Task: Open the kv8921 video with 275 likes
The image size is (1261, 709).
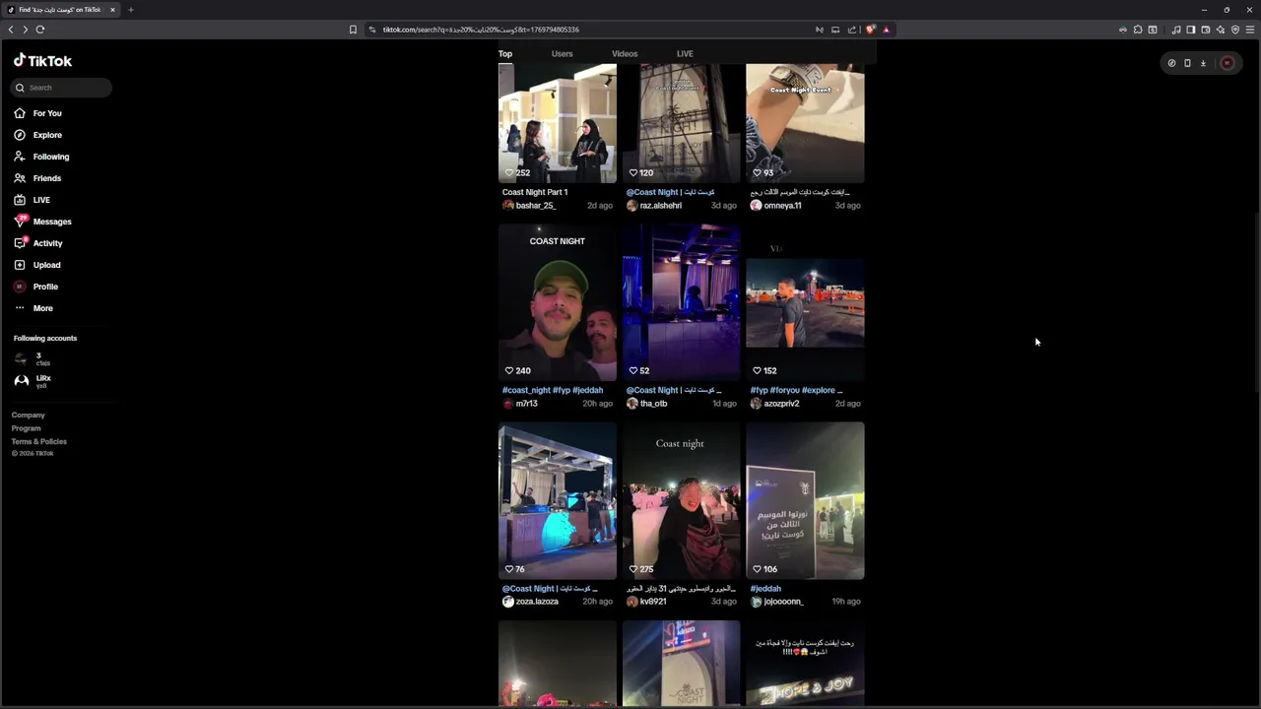Action: coord(682,500)
